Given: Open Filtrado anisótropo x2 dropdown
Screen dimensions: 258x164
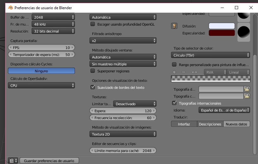Looking at the screenshot, I should [123, 41].
